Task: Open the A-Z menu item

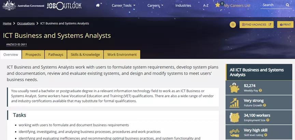Action: [x=206, y=5]
